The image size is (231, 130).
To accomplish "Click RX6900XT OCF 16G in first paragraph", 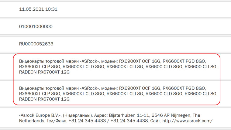I will [x=139, y=60].
